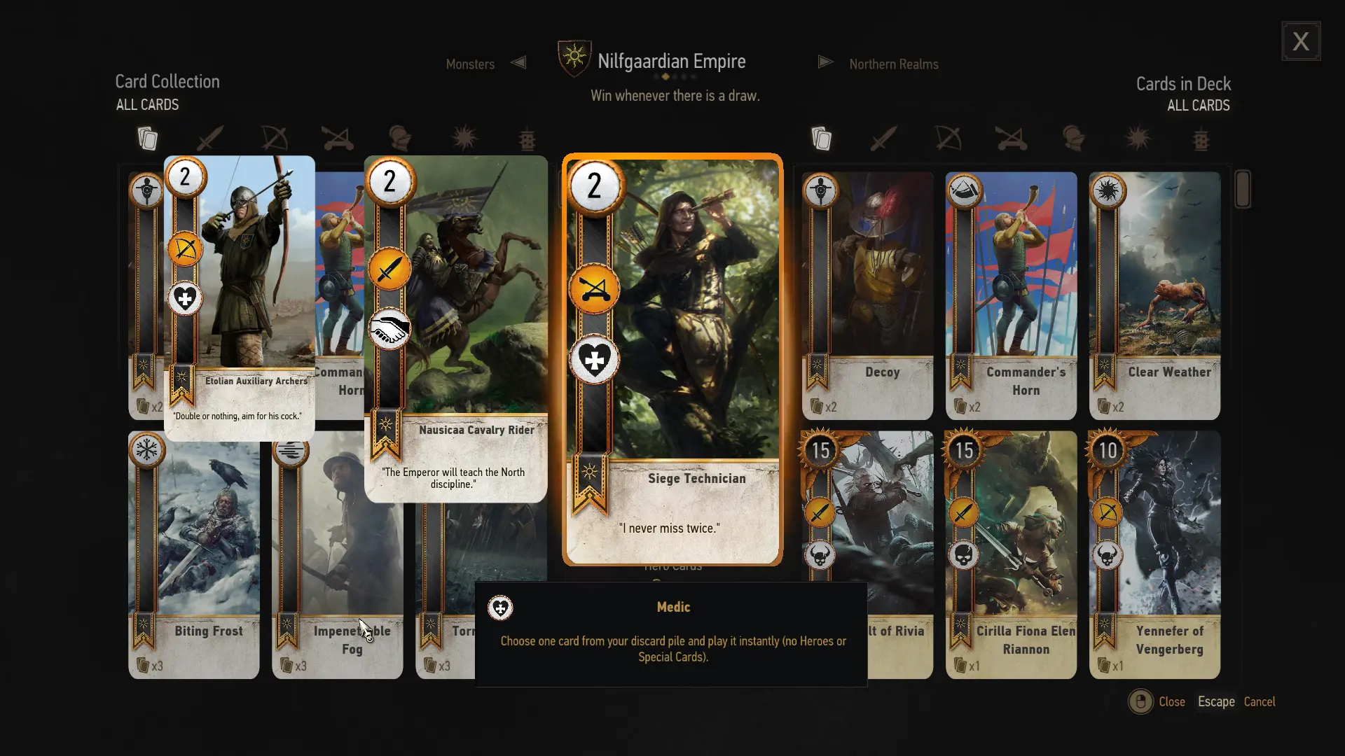Filter Card Collection by weather sun icon
Image resolution: width=1345 pixels, height=756 pixels.
tap(464, 139)
